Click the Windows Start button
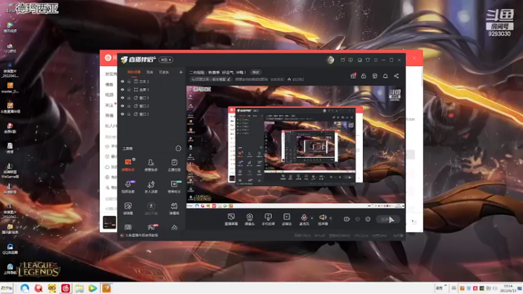The height and width of the screenshot is (294, 523). coord(7,288)
